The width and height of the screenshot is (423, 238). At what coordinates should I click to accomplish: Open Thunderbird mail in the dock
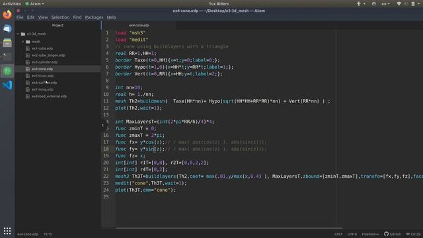(x=7, y=28)
